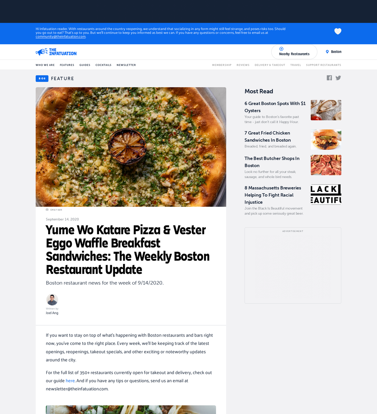Click the 'September 14, 2020' date
The height and width of the screenshot is (414, 377).
62,219
